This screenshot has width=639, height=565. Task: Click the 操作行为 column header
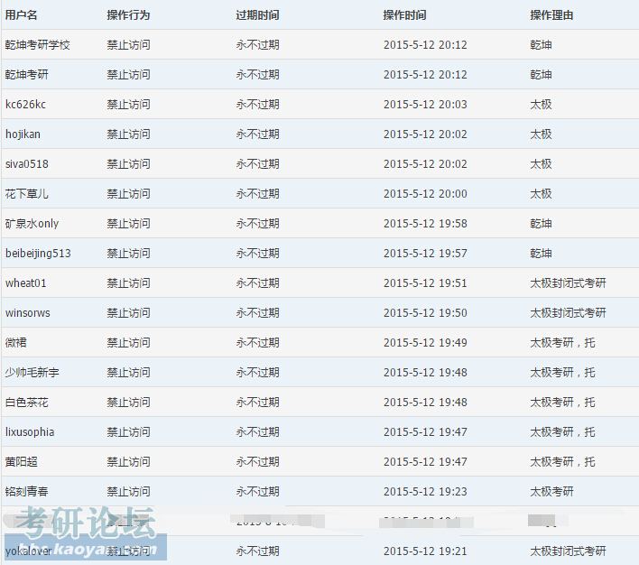coord(128,15)
